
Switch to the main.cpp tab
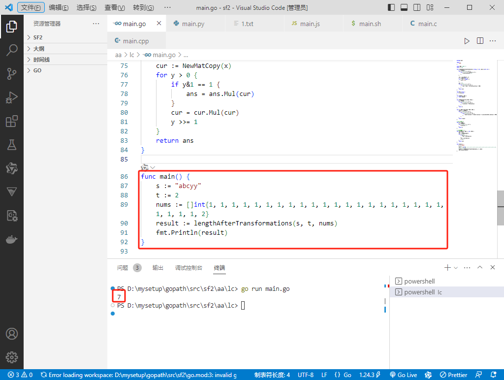click(137, 41)
